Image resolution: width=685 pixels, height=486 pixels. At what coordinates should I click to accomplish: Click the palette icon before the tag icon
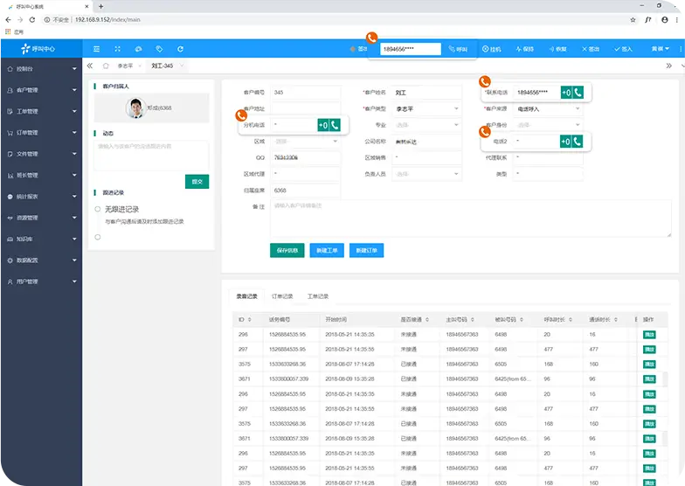pos(138,49)
